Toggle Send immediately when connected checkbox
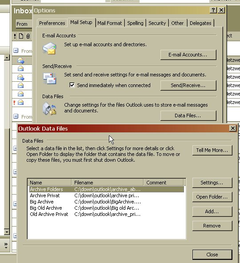The image size is (240, 263). pyautogui.click(x=72, y=85)
